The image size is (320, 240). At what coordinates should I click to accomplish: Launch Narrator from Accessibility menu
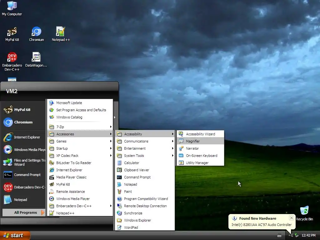coord(200,148)
